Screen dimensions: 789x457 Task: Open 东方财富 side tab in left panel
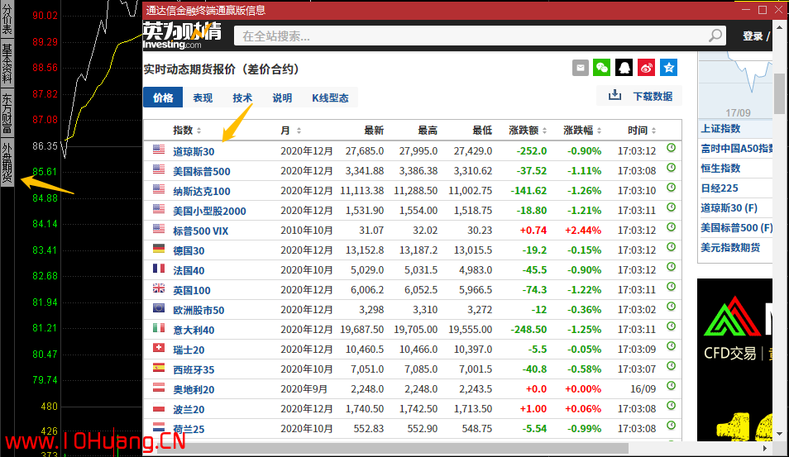[x=7, y=113]
